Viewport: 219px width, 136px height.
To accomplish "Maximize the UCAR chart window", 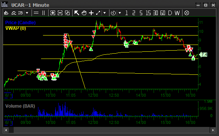I will point(206,5).
